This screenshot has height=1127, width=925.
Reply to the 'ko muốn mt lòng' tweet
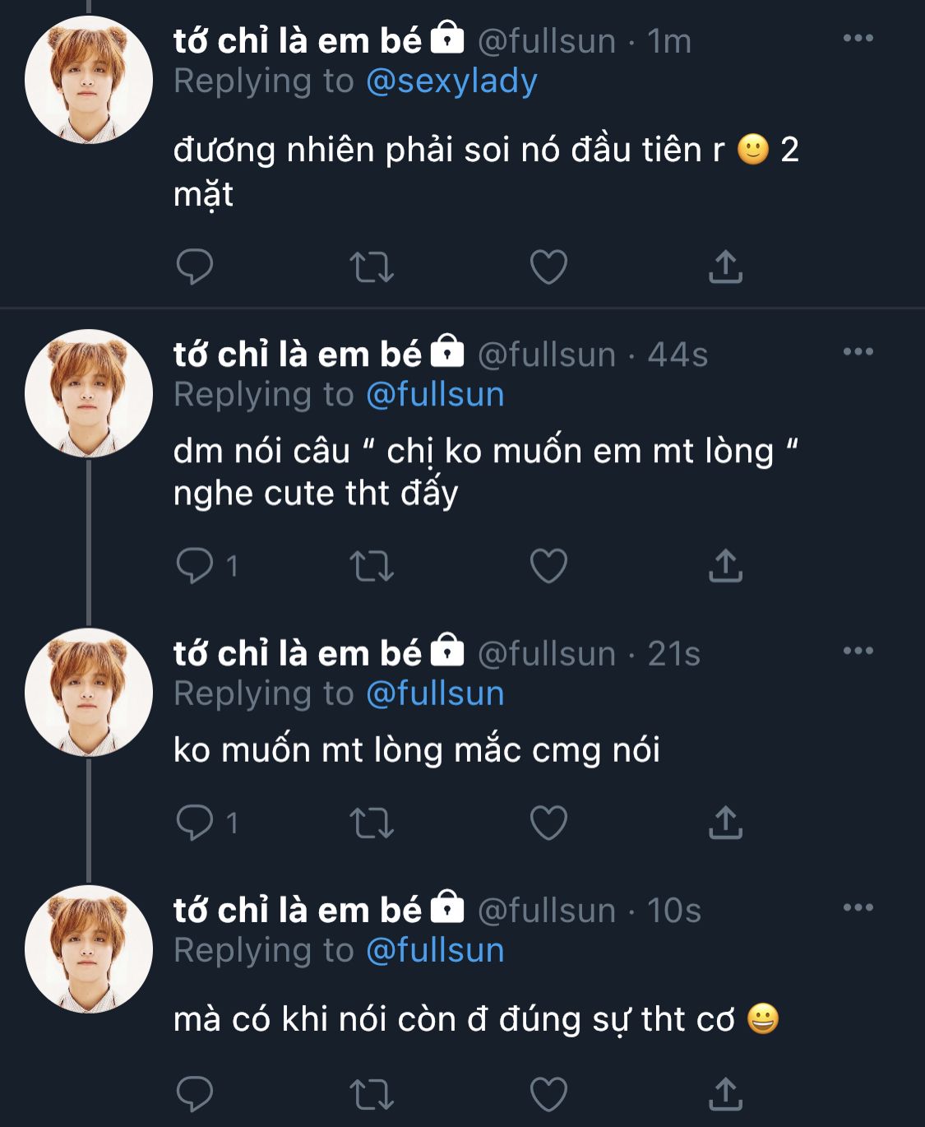point(195,822)
